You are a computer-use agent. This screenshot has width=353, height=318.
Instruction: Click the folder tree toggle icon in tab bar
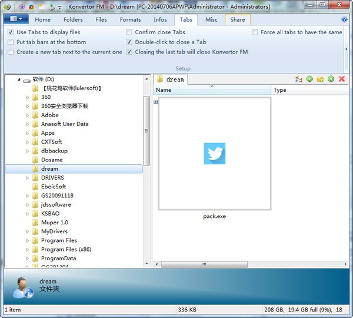pos(299,79)
